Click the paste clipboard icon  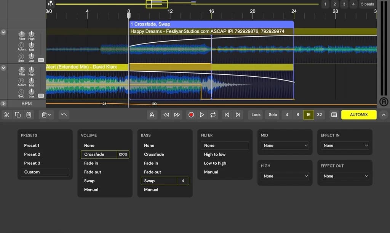pos(29,115)
